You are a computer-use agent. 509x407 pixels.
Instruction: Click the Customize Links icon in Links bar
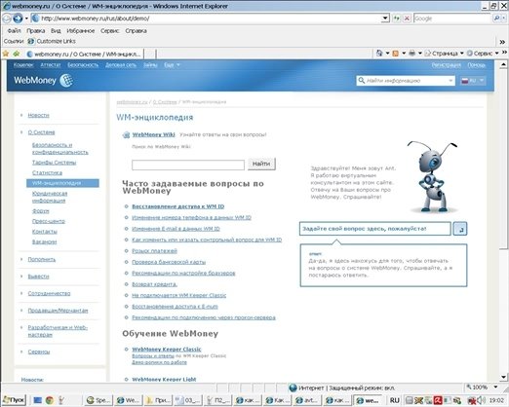(x=31, y=41)
